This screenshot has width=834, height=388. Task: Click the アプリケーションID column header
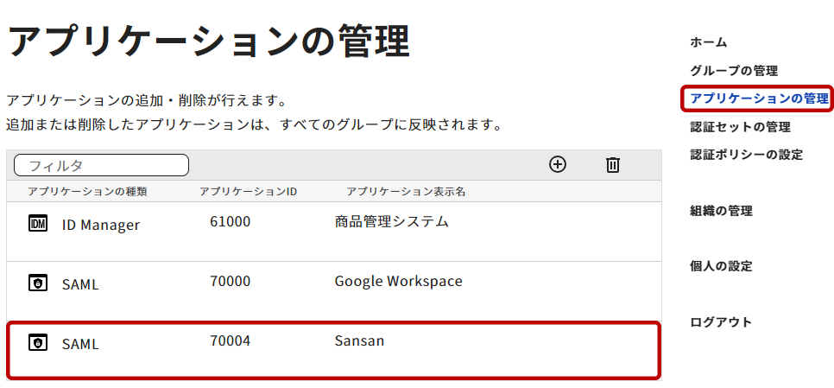click(248, 192)
